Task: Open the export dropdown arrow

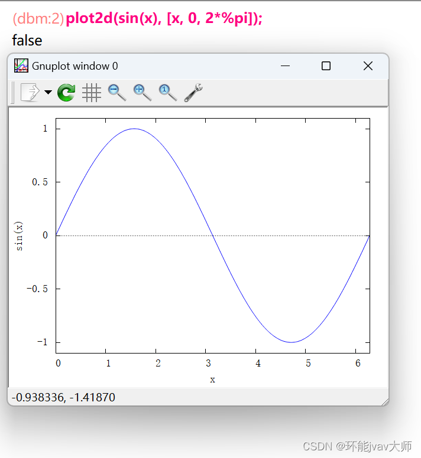Action: (x=48, y=92)
